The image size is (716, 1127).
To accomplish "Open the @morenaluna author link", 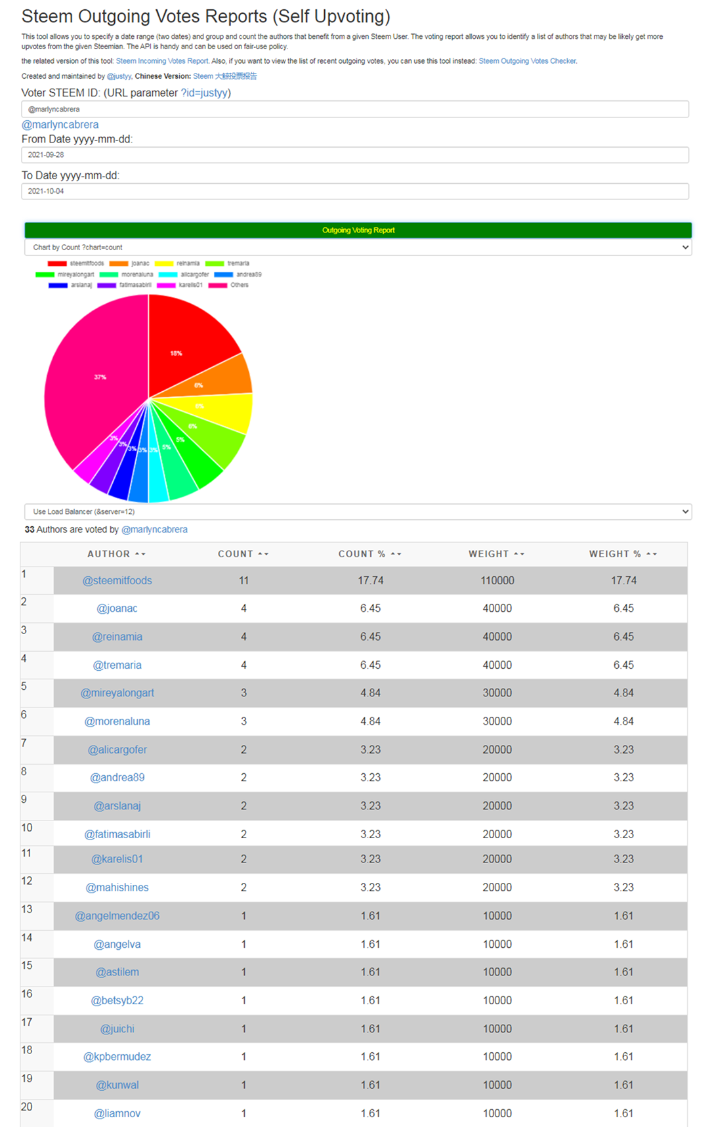I will (117, 721).
